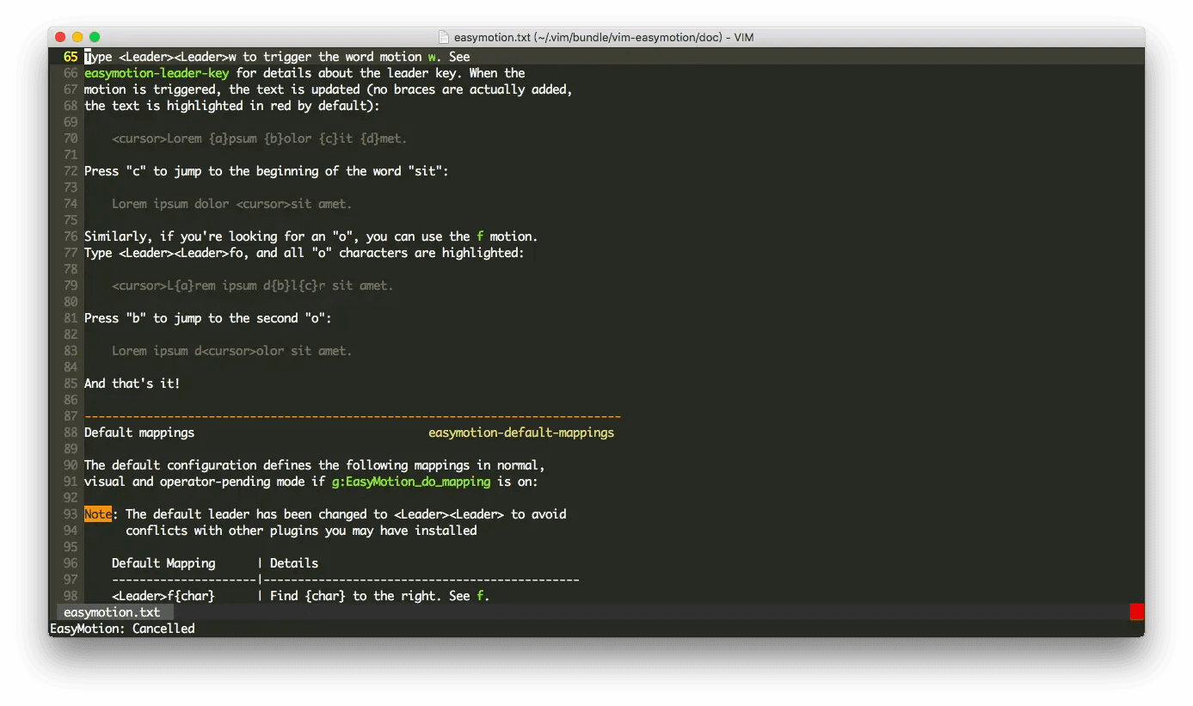The width and height of the screenshot is (1193, 706).
Task: Click the orange highlighted "Note" label
Action: tap(98, 514)
